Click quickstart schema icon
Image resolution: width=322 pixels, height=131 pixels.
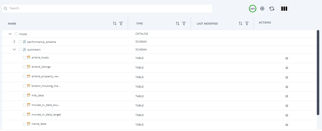24,49
